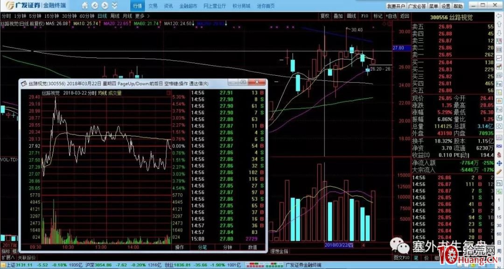
Task: Open the 复权 adjustment dropdown
Action: click(x=325, y=16)
